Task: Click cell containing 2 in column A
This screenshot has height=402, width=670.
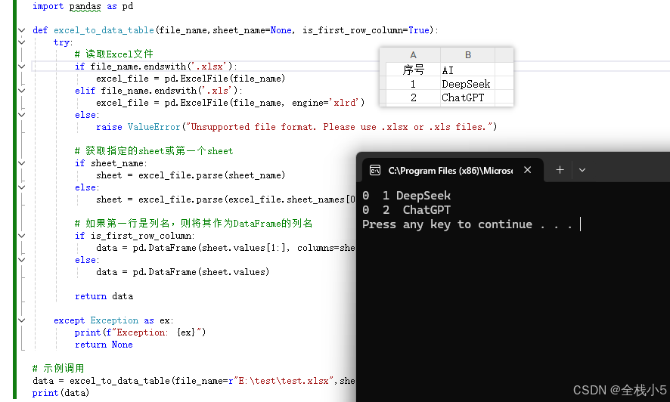Action: [413, 97]
